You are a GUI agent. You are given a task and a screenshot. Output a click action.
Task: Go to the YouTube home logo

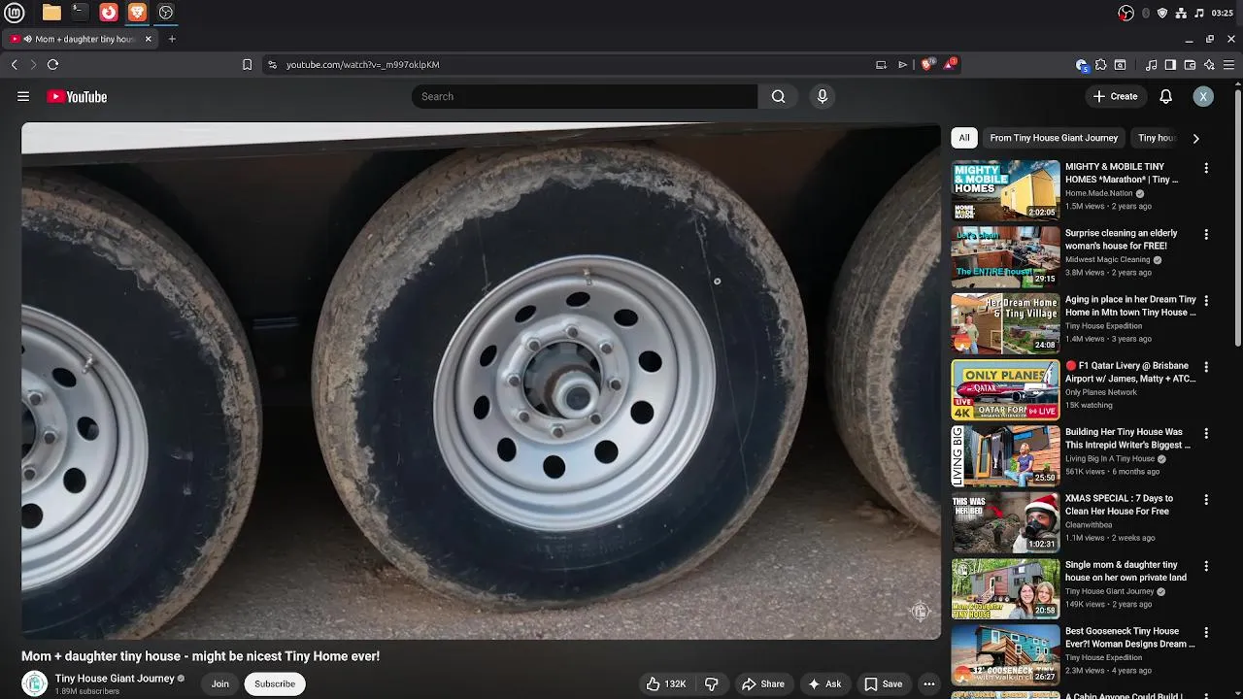click(x=77, y=96)
